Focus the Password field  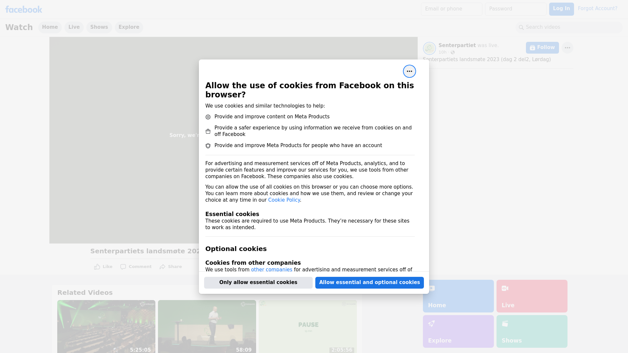point(515,9)
